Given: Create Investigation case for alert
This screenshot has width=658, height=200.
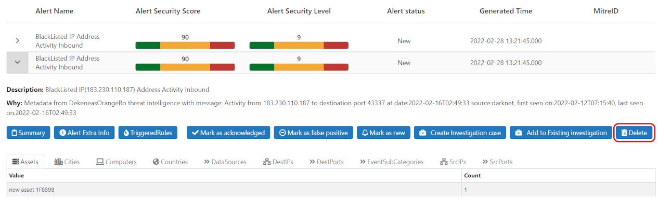Looking at the screenshot, I should point(460,133).
